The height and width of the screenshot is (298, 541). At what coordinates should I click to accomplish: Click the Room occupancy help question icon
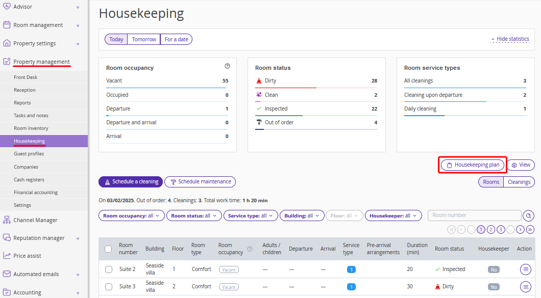pyautogui.click(x=227, y=66)
